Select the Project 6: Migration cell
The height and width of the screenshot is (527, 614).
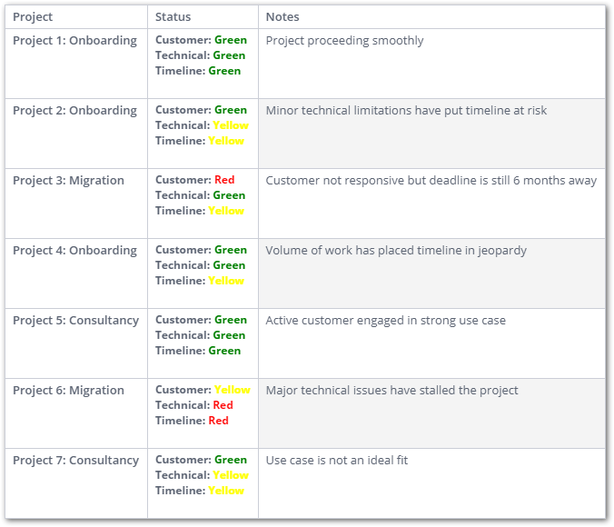click(x=68, y=390)
